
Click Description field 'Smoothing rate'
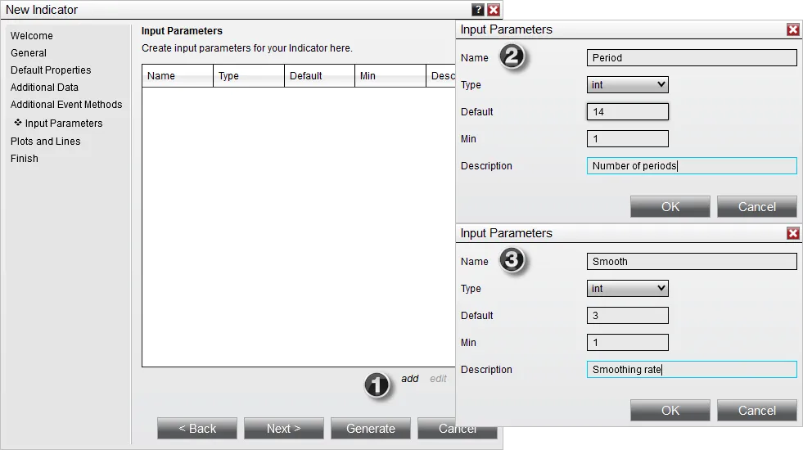click(692, 370)
